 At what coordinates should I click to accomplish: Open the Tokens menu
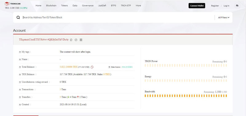[65, 6]
